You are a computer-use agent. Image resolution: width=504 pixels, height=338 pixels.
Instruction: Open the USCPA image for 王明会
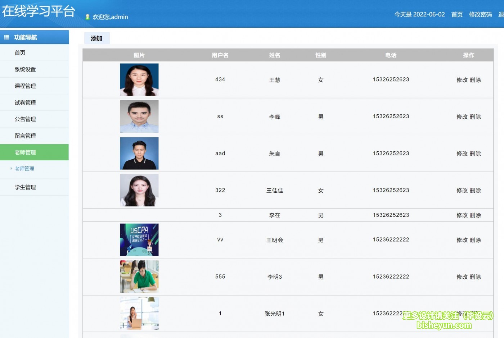(139, 240)
